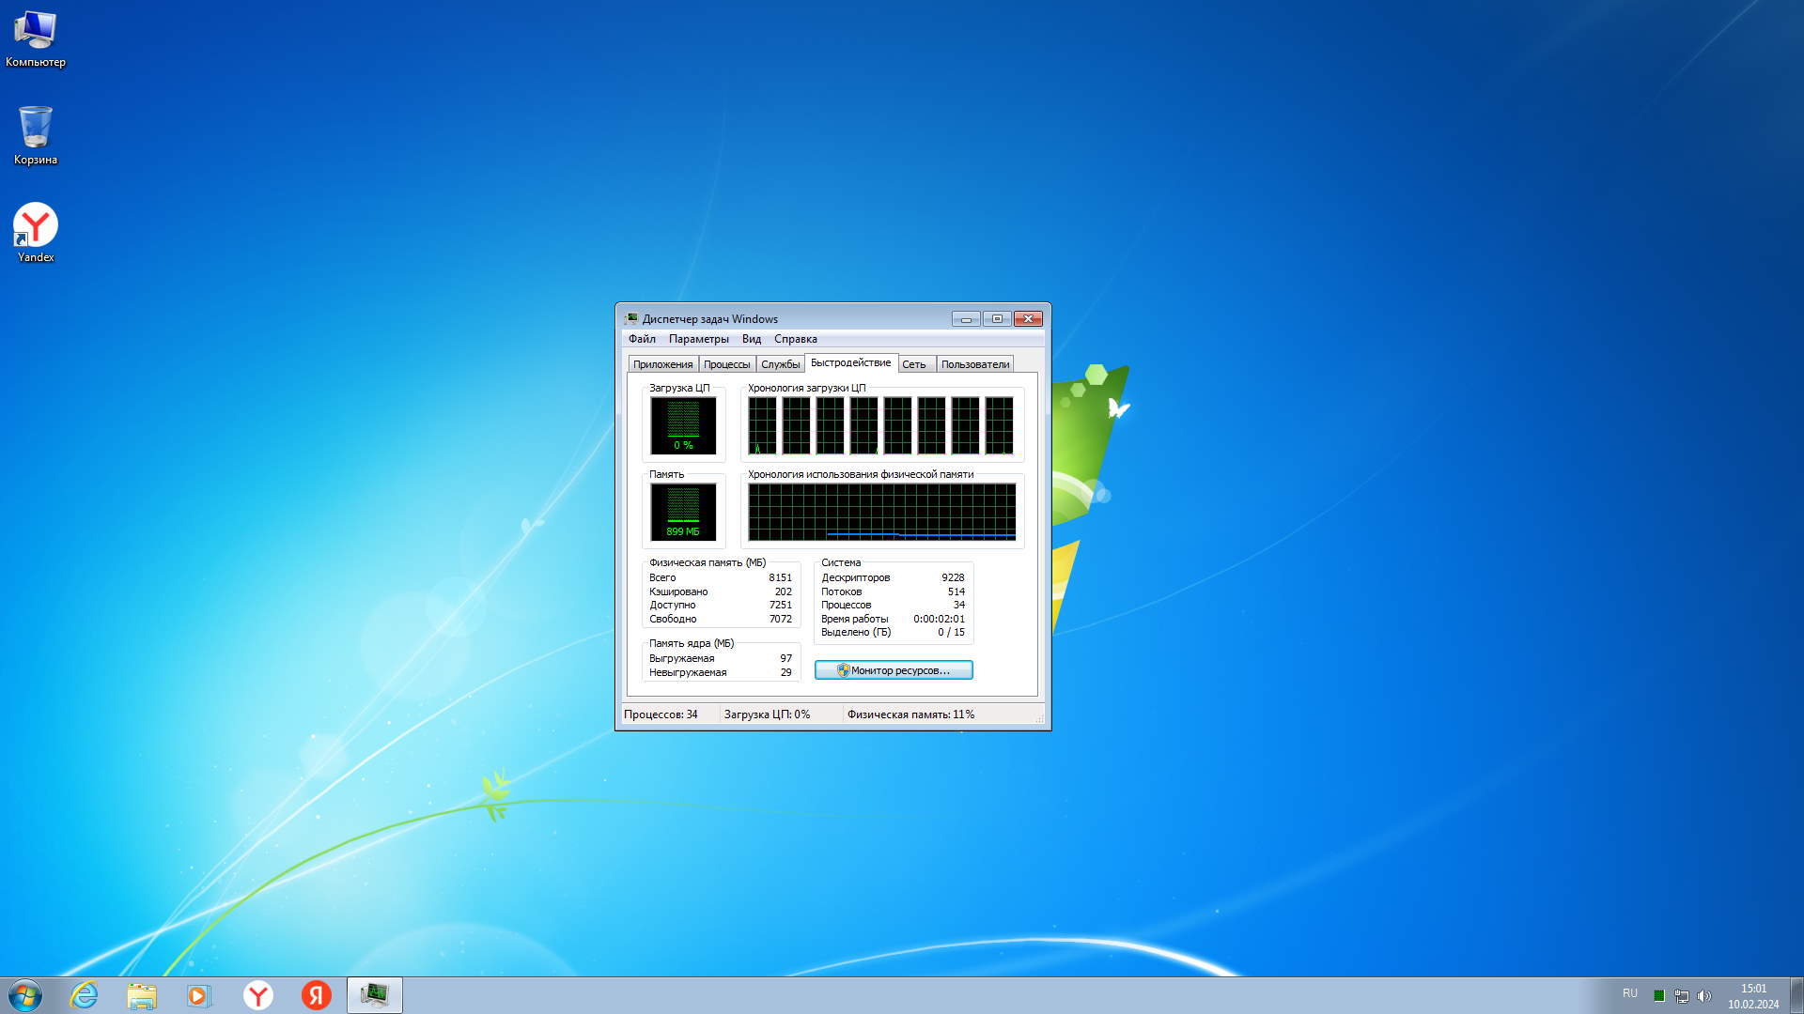Image resolution: width=1804 pixels, height=1014 pixels.
Task: Click the RU language indicator
Action: [x=1630, y=993]
